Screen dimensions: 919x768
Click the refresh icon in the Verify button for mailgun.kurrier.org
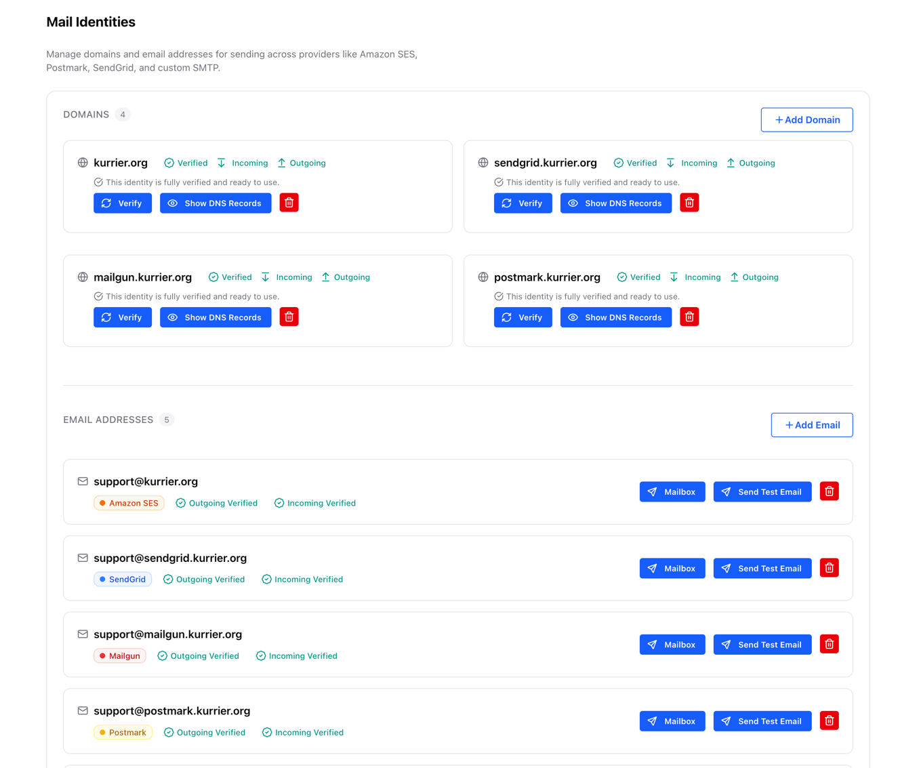tap(106, 317)
